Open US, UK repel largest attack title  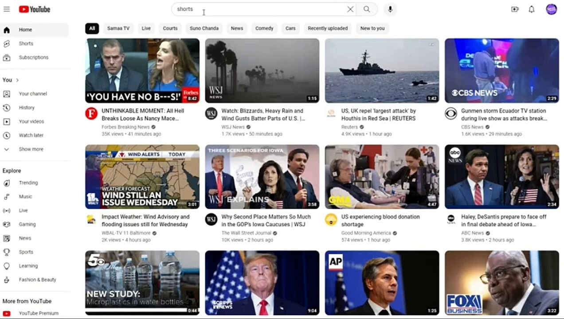pyautogui.click(x=379, y=115)
